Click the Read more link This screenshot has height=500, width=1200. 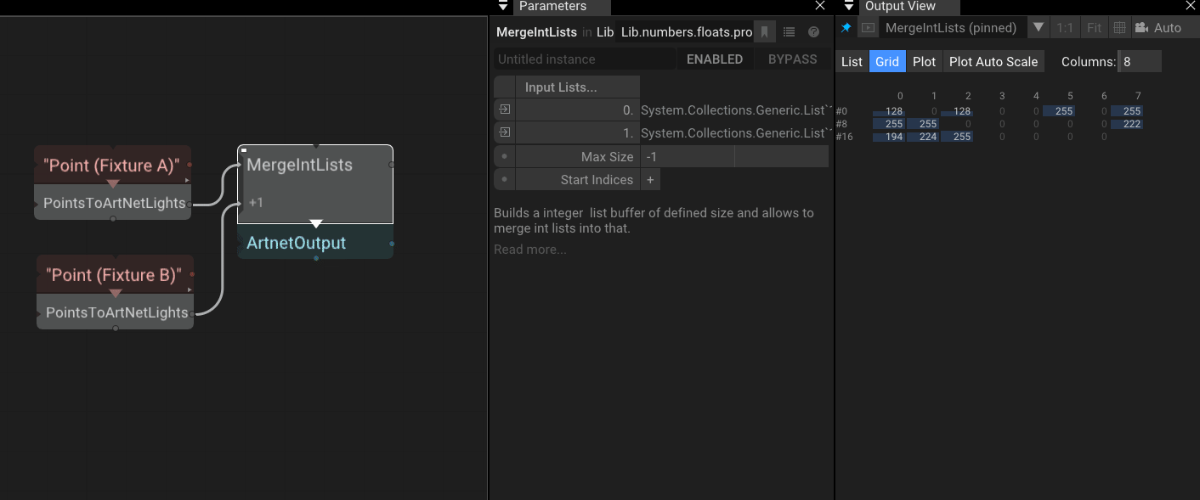click(x=529, y=250)
